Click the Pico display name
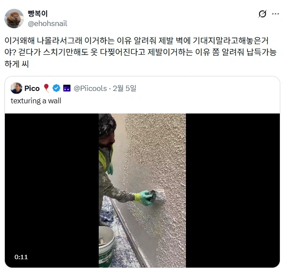The width and height of the screenshot is (286, 272). 32,88
